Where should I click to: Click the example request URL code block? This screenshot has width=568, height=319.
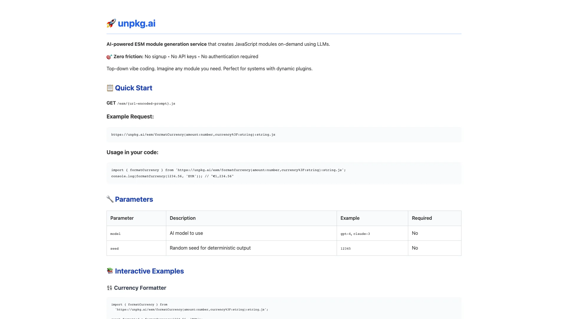click(284, 135)
